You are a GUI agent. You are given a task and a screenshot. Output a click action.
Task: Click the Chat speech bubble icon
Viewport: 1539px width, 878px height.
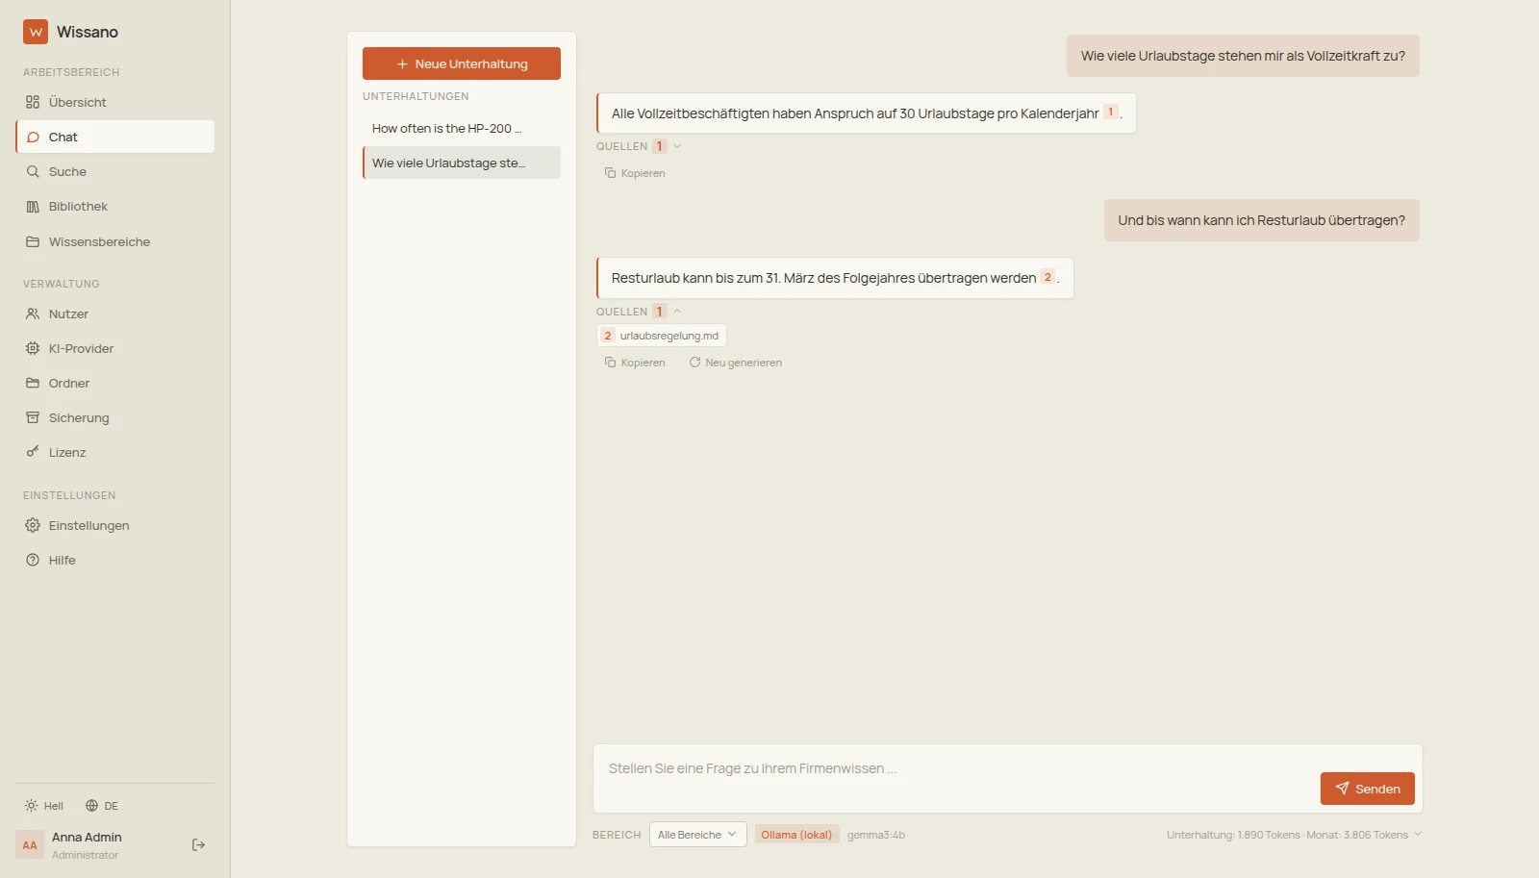[33, 137]
